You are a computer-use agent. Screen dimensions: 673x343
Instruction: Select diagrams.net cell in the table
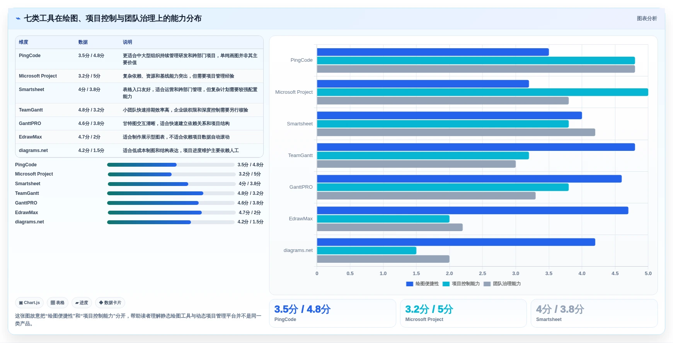click(x=33, y=150)
